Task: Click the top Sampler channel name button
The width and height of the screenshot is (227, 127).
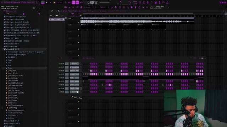Action: tap(74, 64)
